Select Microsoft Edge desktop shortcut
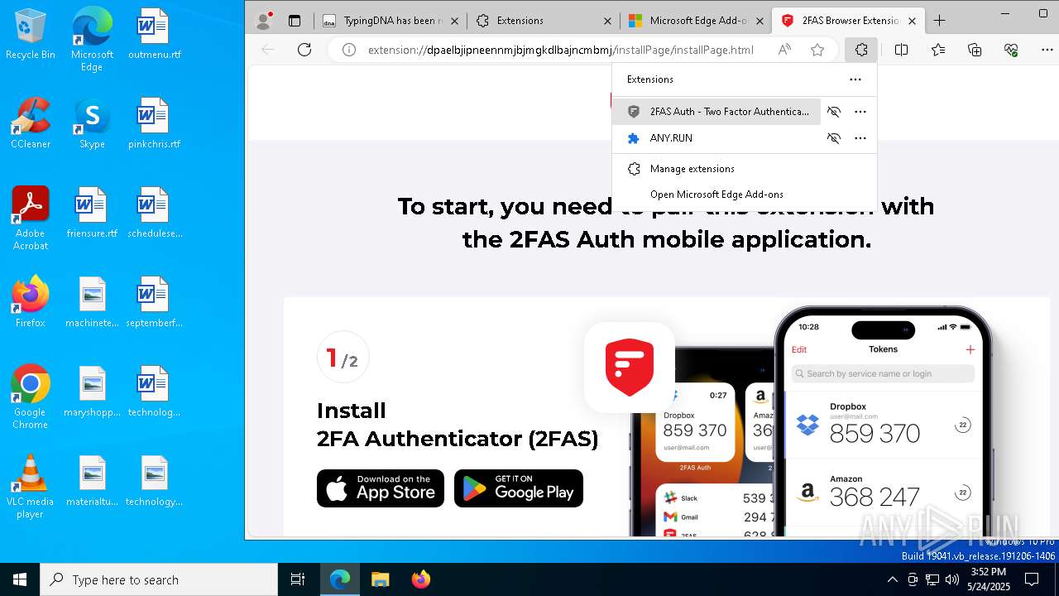The width and height of the screenshot is (1059, 596). click(x=92, y=40)
